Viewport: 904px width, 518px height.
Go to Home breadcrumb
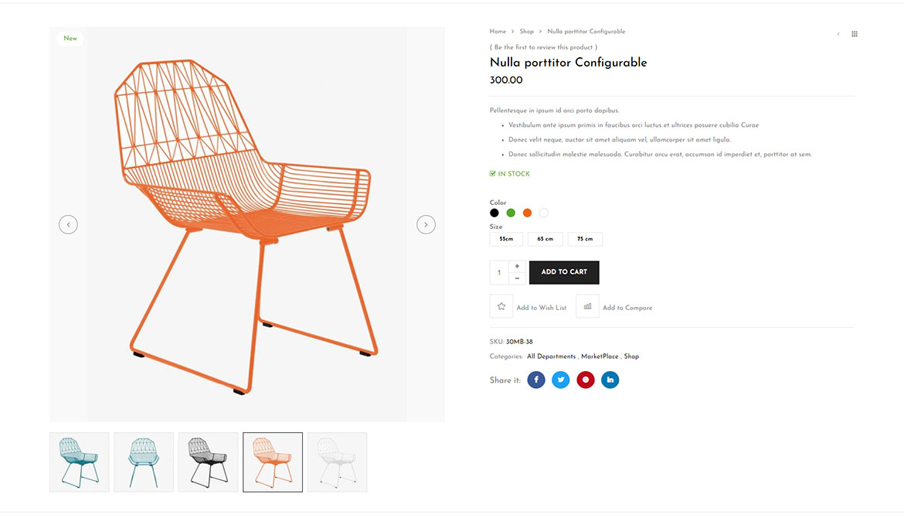[x=498, y=32]
